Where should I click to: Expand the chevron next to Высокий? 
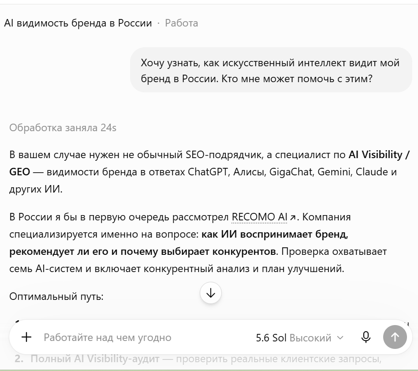coord(340,337)
